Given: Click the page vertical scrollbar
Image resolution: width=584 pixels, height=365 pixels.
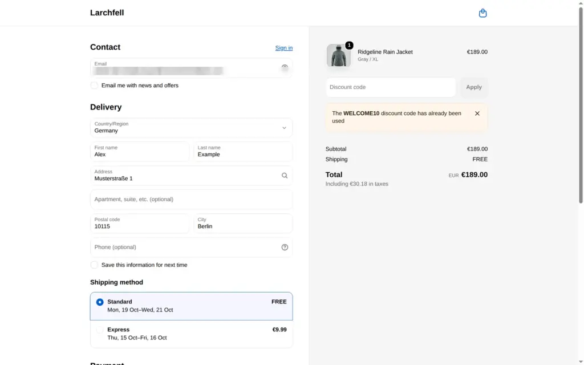Looking at the screenshot, I should [581, 105].
